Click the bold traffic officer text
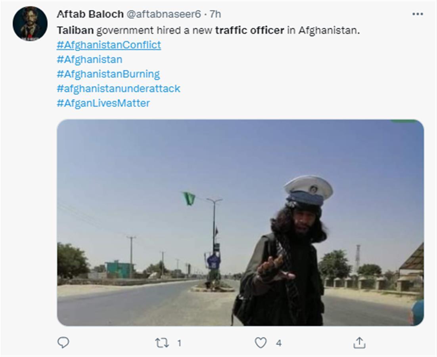 click(x=249, y=30)
